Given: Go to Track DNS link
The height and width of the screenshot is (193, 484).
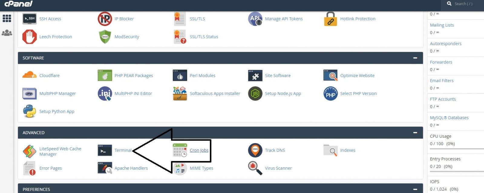Looking at the screenshot, I should pyautogui.click(x=275, y=150).
